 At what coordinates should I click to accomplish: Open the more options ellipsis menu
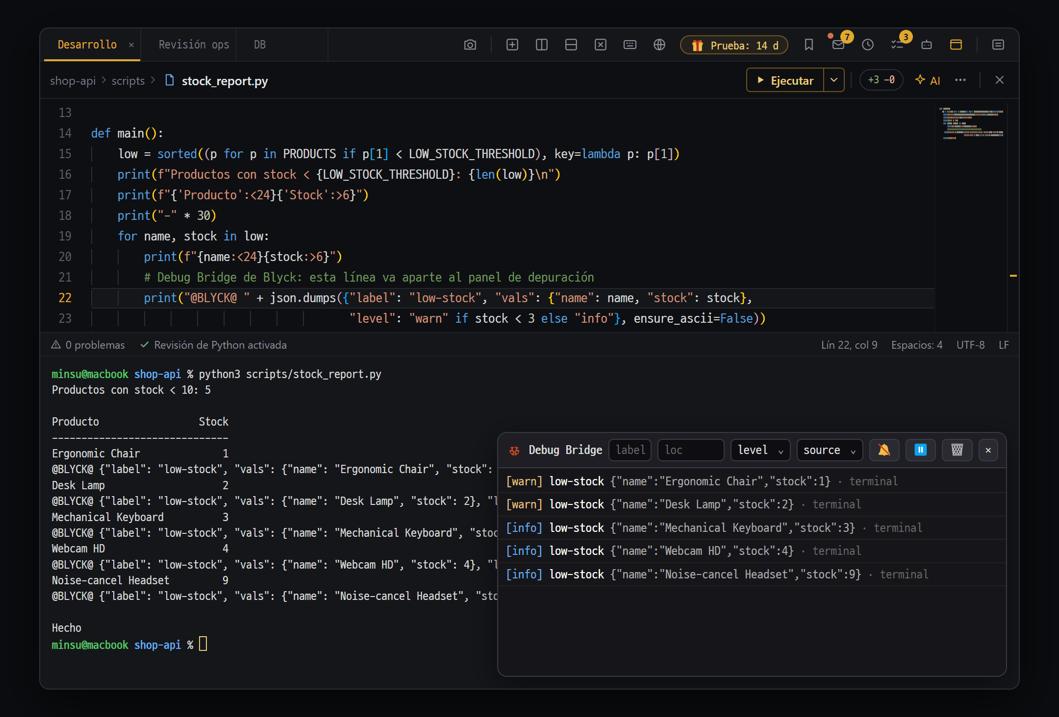point(960,80)
